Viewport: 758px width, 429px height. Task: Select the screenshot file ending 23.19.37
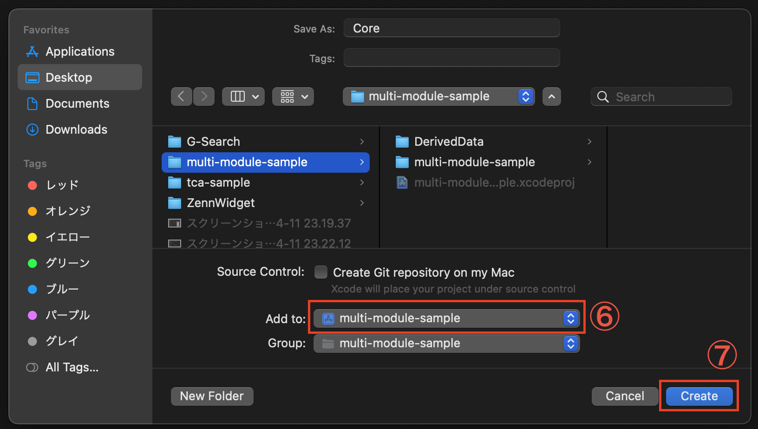click(266, 223)
